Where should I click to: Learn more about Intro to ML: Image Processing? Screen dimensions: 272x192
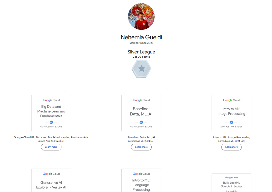click(231, 147)
